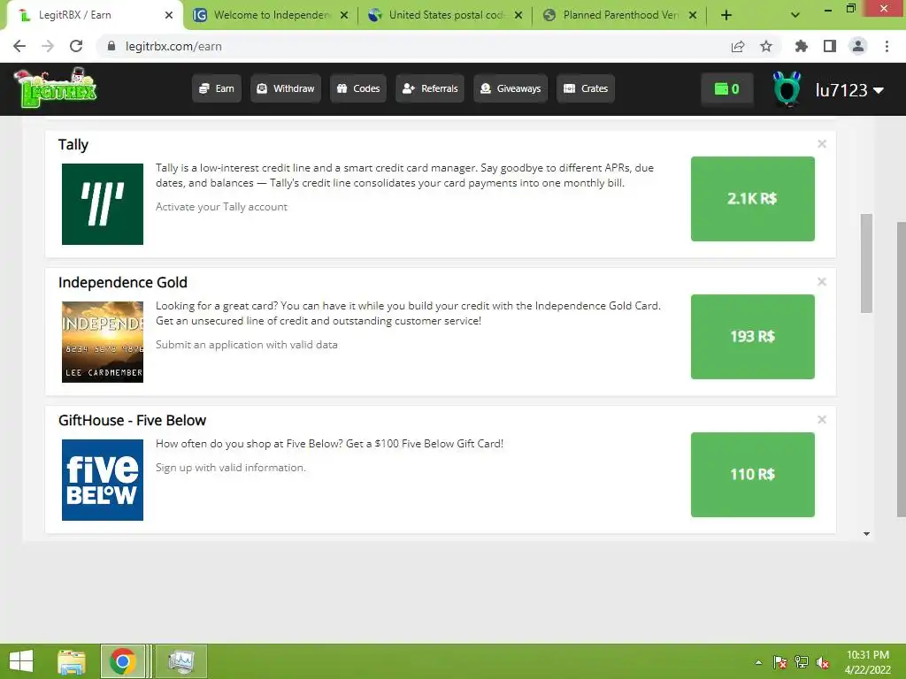Open Chrome's three-dot menu

[887, 46]
